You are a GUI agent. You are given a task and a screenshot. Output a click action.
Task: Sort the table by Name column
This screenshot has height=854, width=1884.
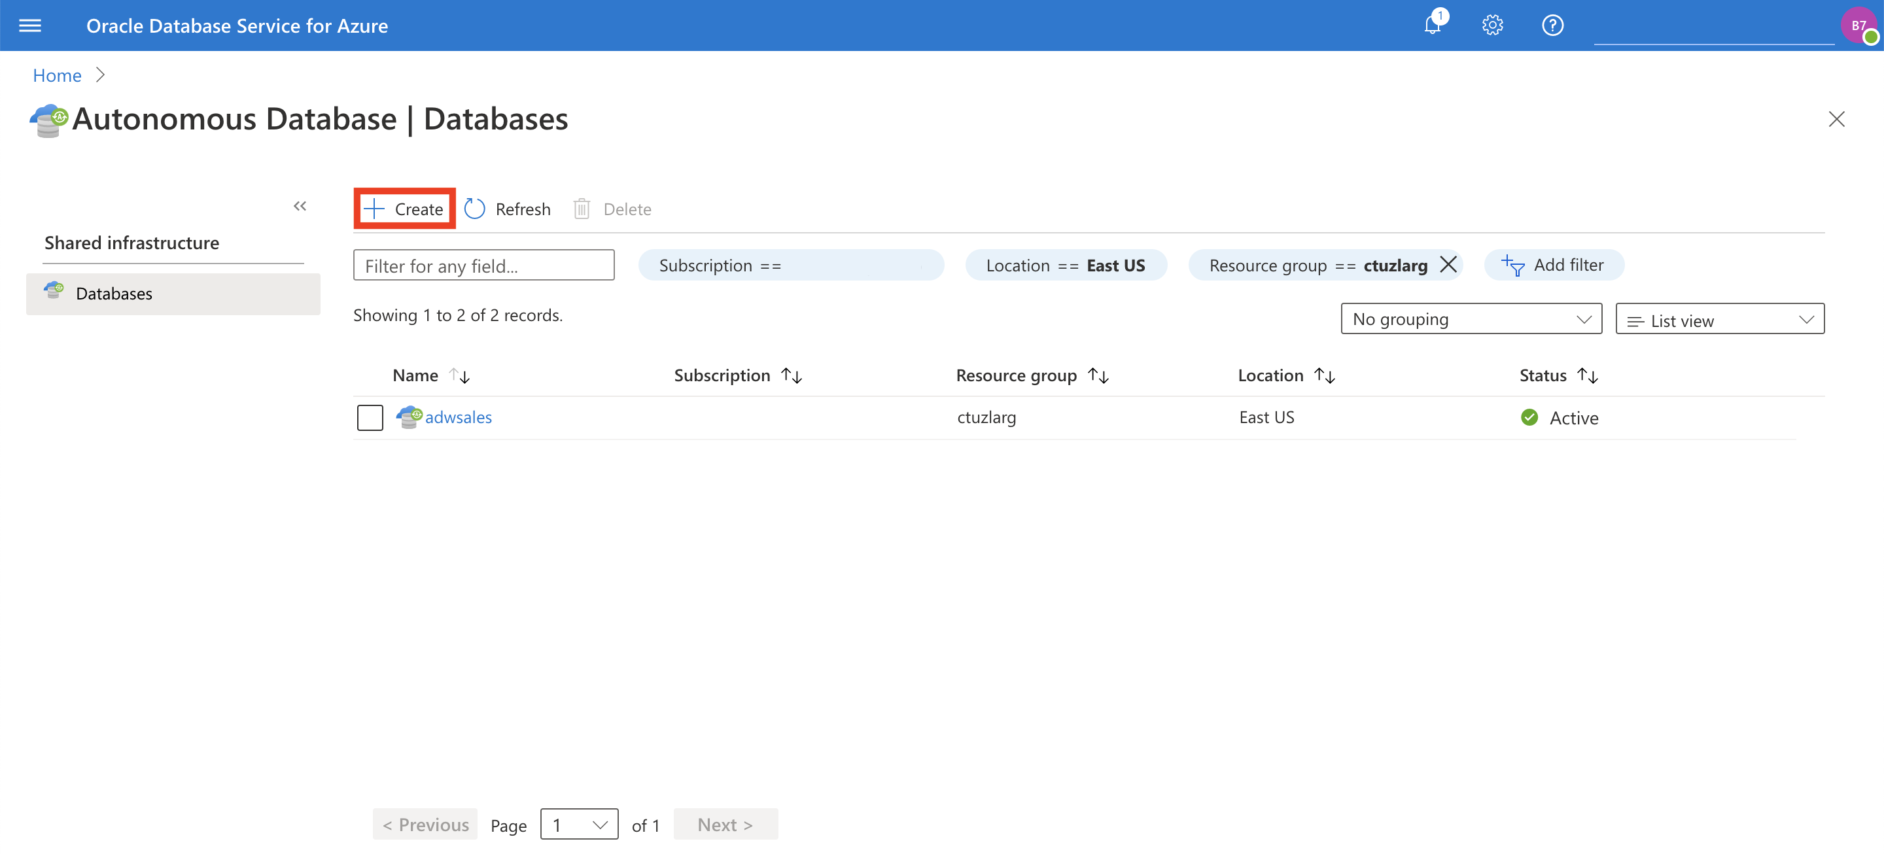(x=434, y=375)
